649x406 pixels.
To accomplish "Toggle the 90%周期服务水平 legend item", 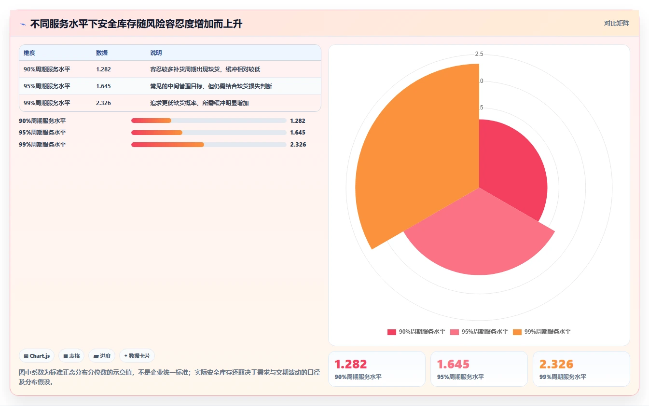I will pyautogui.click(x=416, y=332).
